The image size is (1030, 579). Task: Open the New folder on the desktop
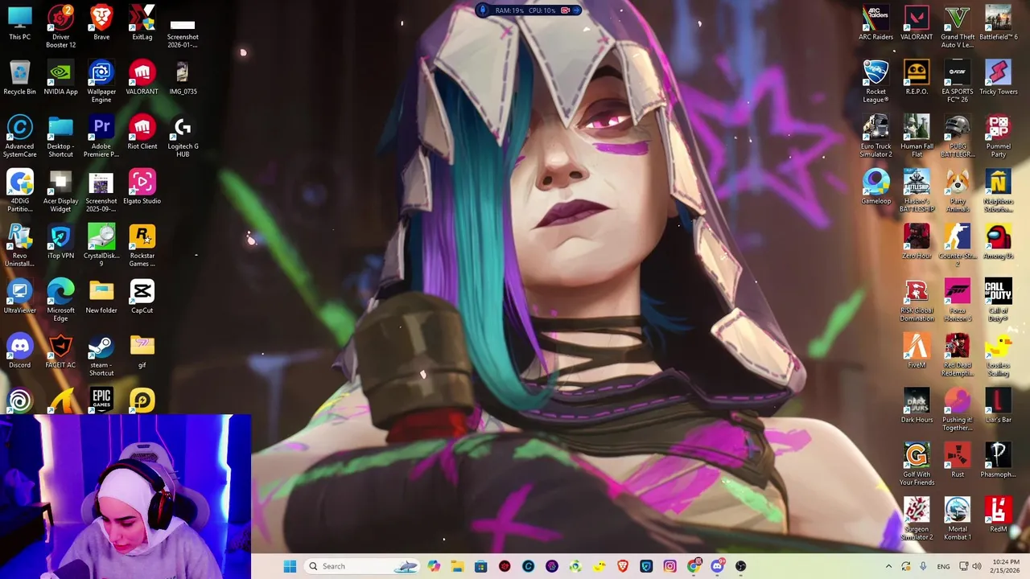(101, 296)
